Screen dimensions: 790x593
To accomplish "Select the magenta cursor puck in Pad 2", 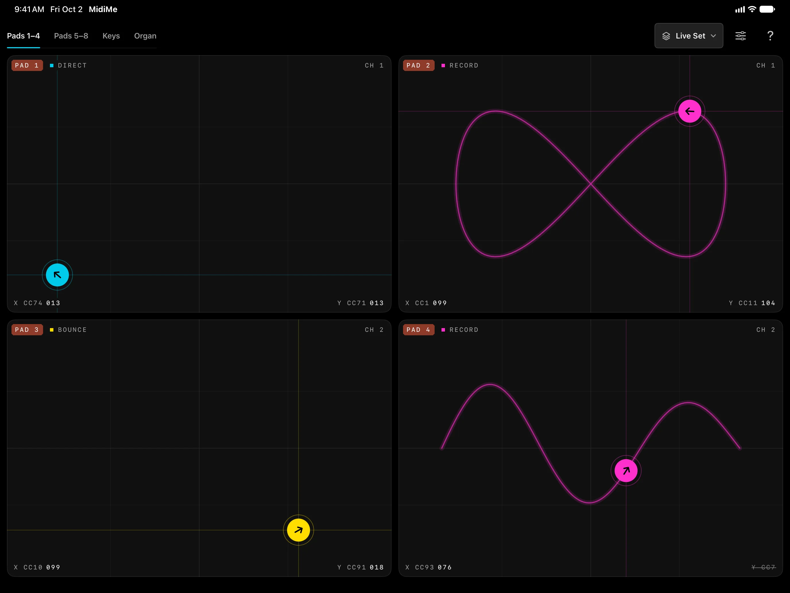I will pyautogui.click(x=689, y=111).
